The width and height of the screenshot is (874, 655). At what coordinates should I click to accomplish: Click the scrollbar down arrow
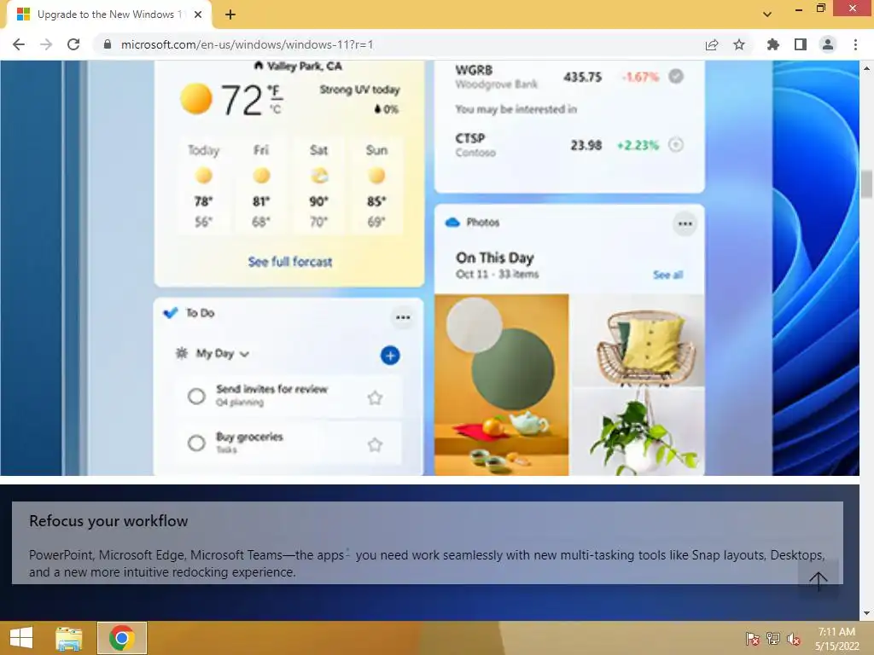[x=866, y=614]
